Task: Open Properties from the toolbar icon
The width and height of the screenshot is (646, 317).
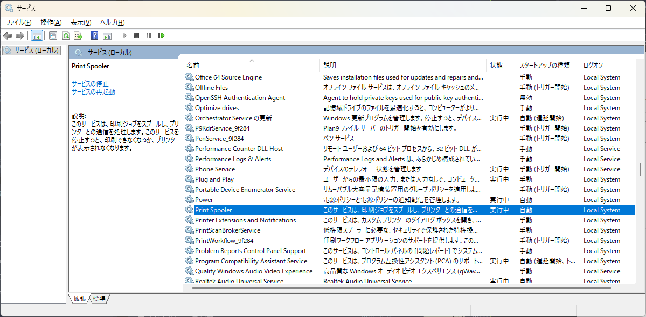Action: [53, 35]
